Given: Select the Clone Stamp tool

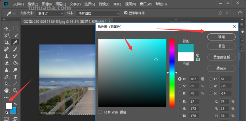Looking at the screenshot, I should tap(6, 56).
